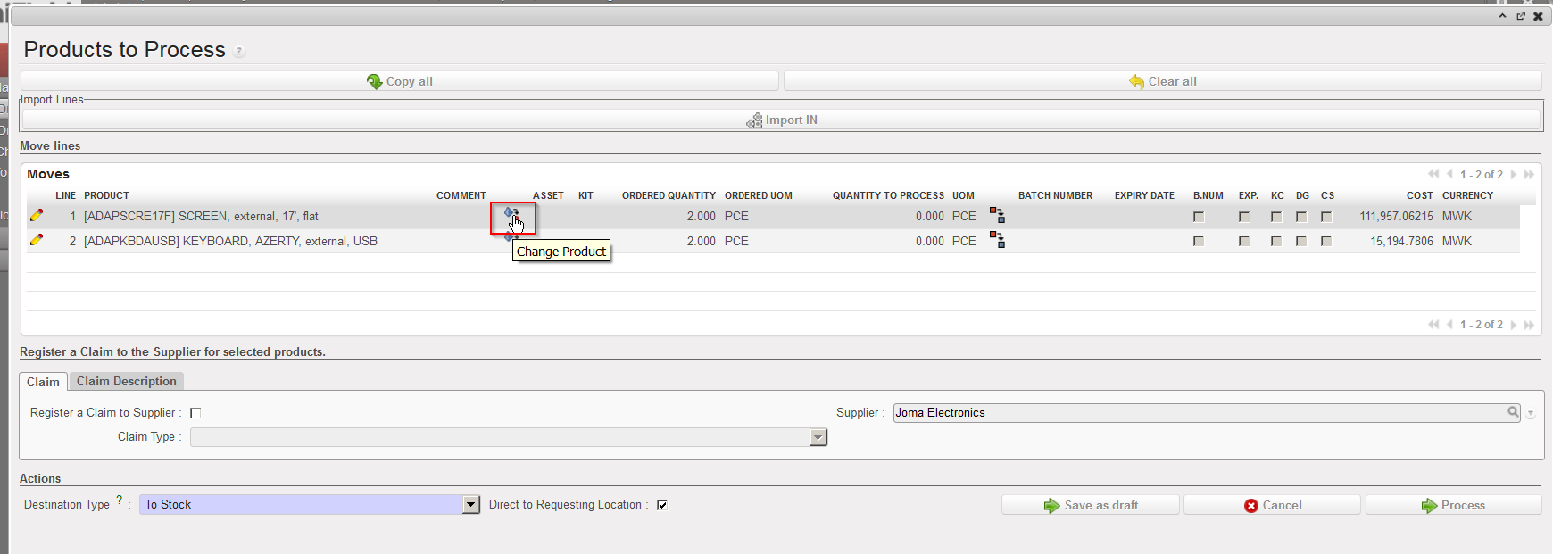
Task: Select the Claim tab
Action: [43, 382]
